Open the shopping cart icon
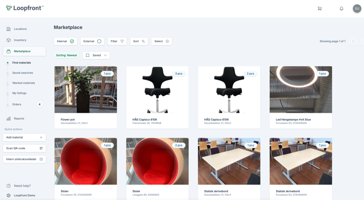The image size is (364, 200). (320, 8)
